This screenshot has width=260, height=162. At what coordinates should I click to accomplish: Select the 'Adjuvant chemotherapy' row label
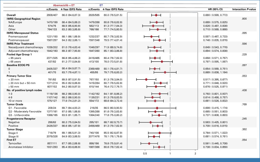23,51
